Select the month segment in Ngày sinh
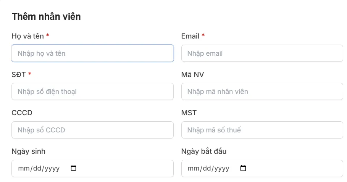The width and height of the screenshot is (347, 182). 24,168
